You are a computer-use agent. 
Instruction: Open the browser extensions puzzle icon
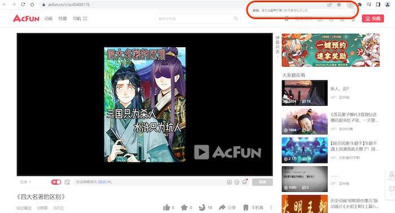pyautogui.click(x=360, y=4)
